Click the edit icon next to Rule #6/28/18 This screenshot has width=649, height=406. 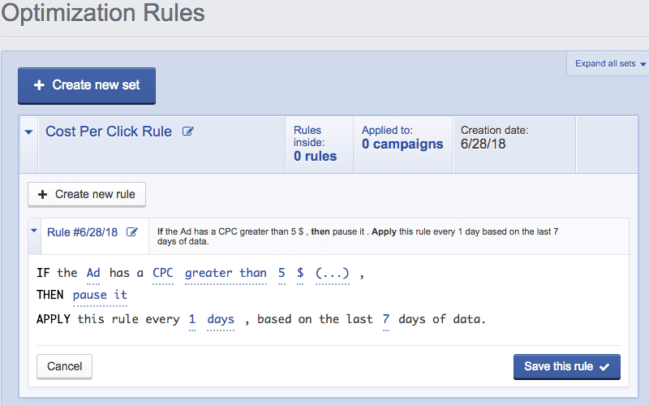(x=132, y=232)
